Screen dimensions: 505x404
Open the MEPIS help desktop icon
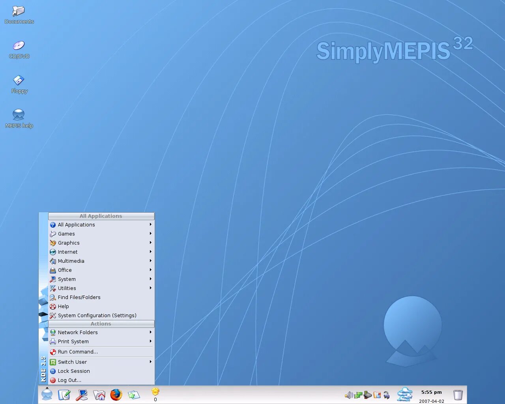pyautogui.click(x=19, y=119)
